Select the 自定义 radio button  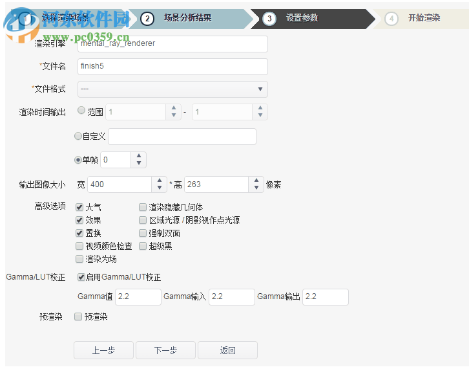point(78,136)
